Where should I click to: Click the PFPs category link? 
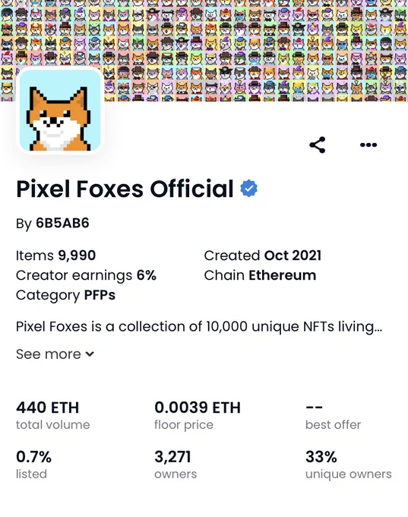click(x=100, y=295)
